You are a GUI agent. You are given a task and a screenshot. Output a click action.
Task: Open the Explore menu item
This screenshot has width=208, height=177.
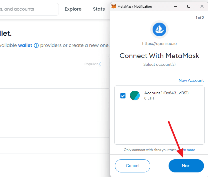pos(73,9)
